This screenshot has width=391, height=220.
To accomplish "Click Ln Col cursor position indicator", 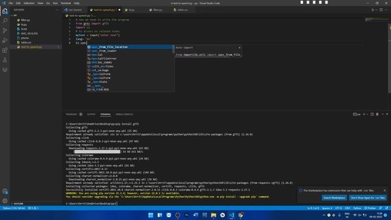I will click(313, 208).
